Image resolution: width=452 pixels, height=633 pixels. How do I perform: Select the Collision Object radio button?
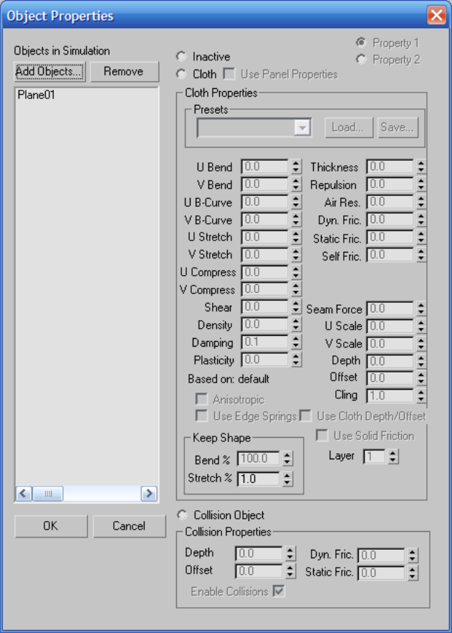tap(181, 515)
